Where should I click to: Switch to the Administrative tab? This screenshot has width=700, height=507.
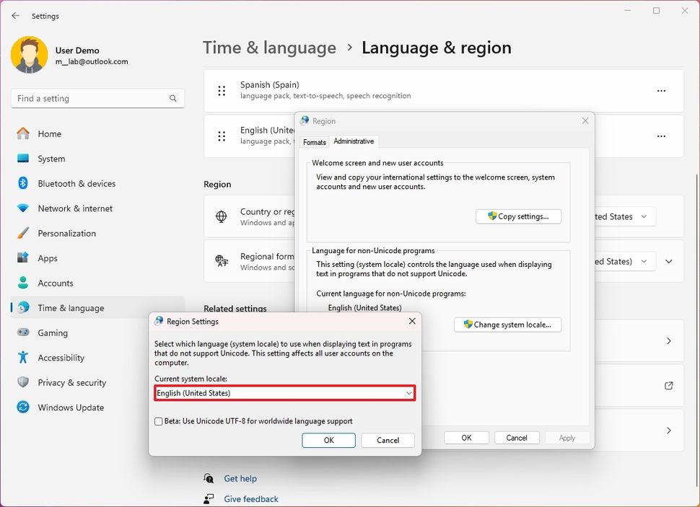(x=354, y=141)
